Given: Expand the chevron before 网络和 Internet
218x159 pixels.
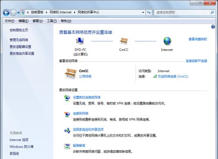Looking at the screenshot, I should pos(47,12).
